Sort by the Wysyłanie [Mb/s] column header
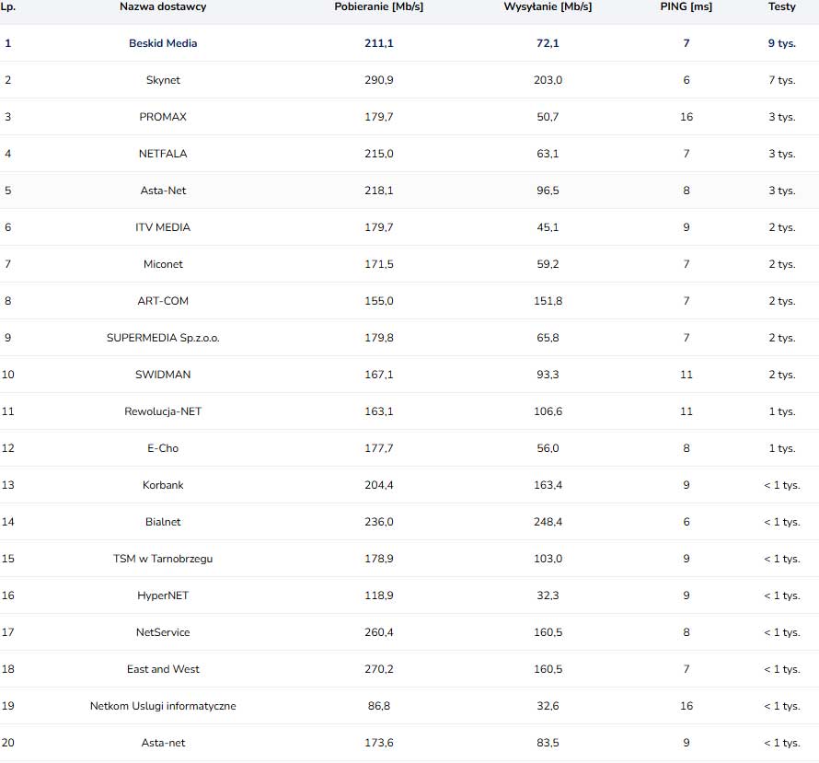Image resolution: width=819 pixels, height=763 pixels. [548, 6]
